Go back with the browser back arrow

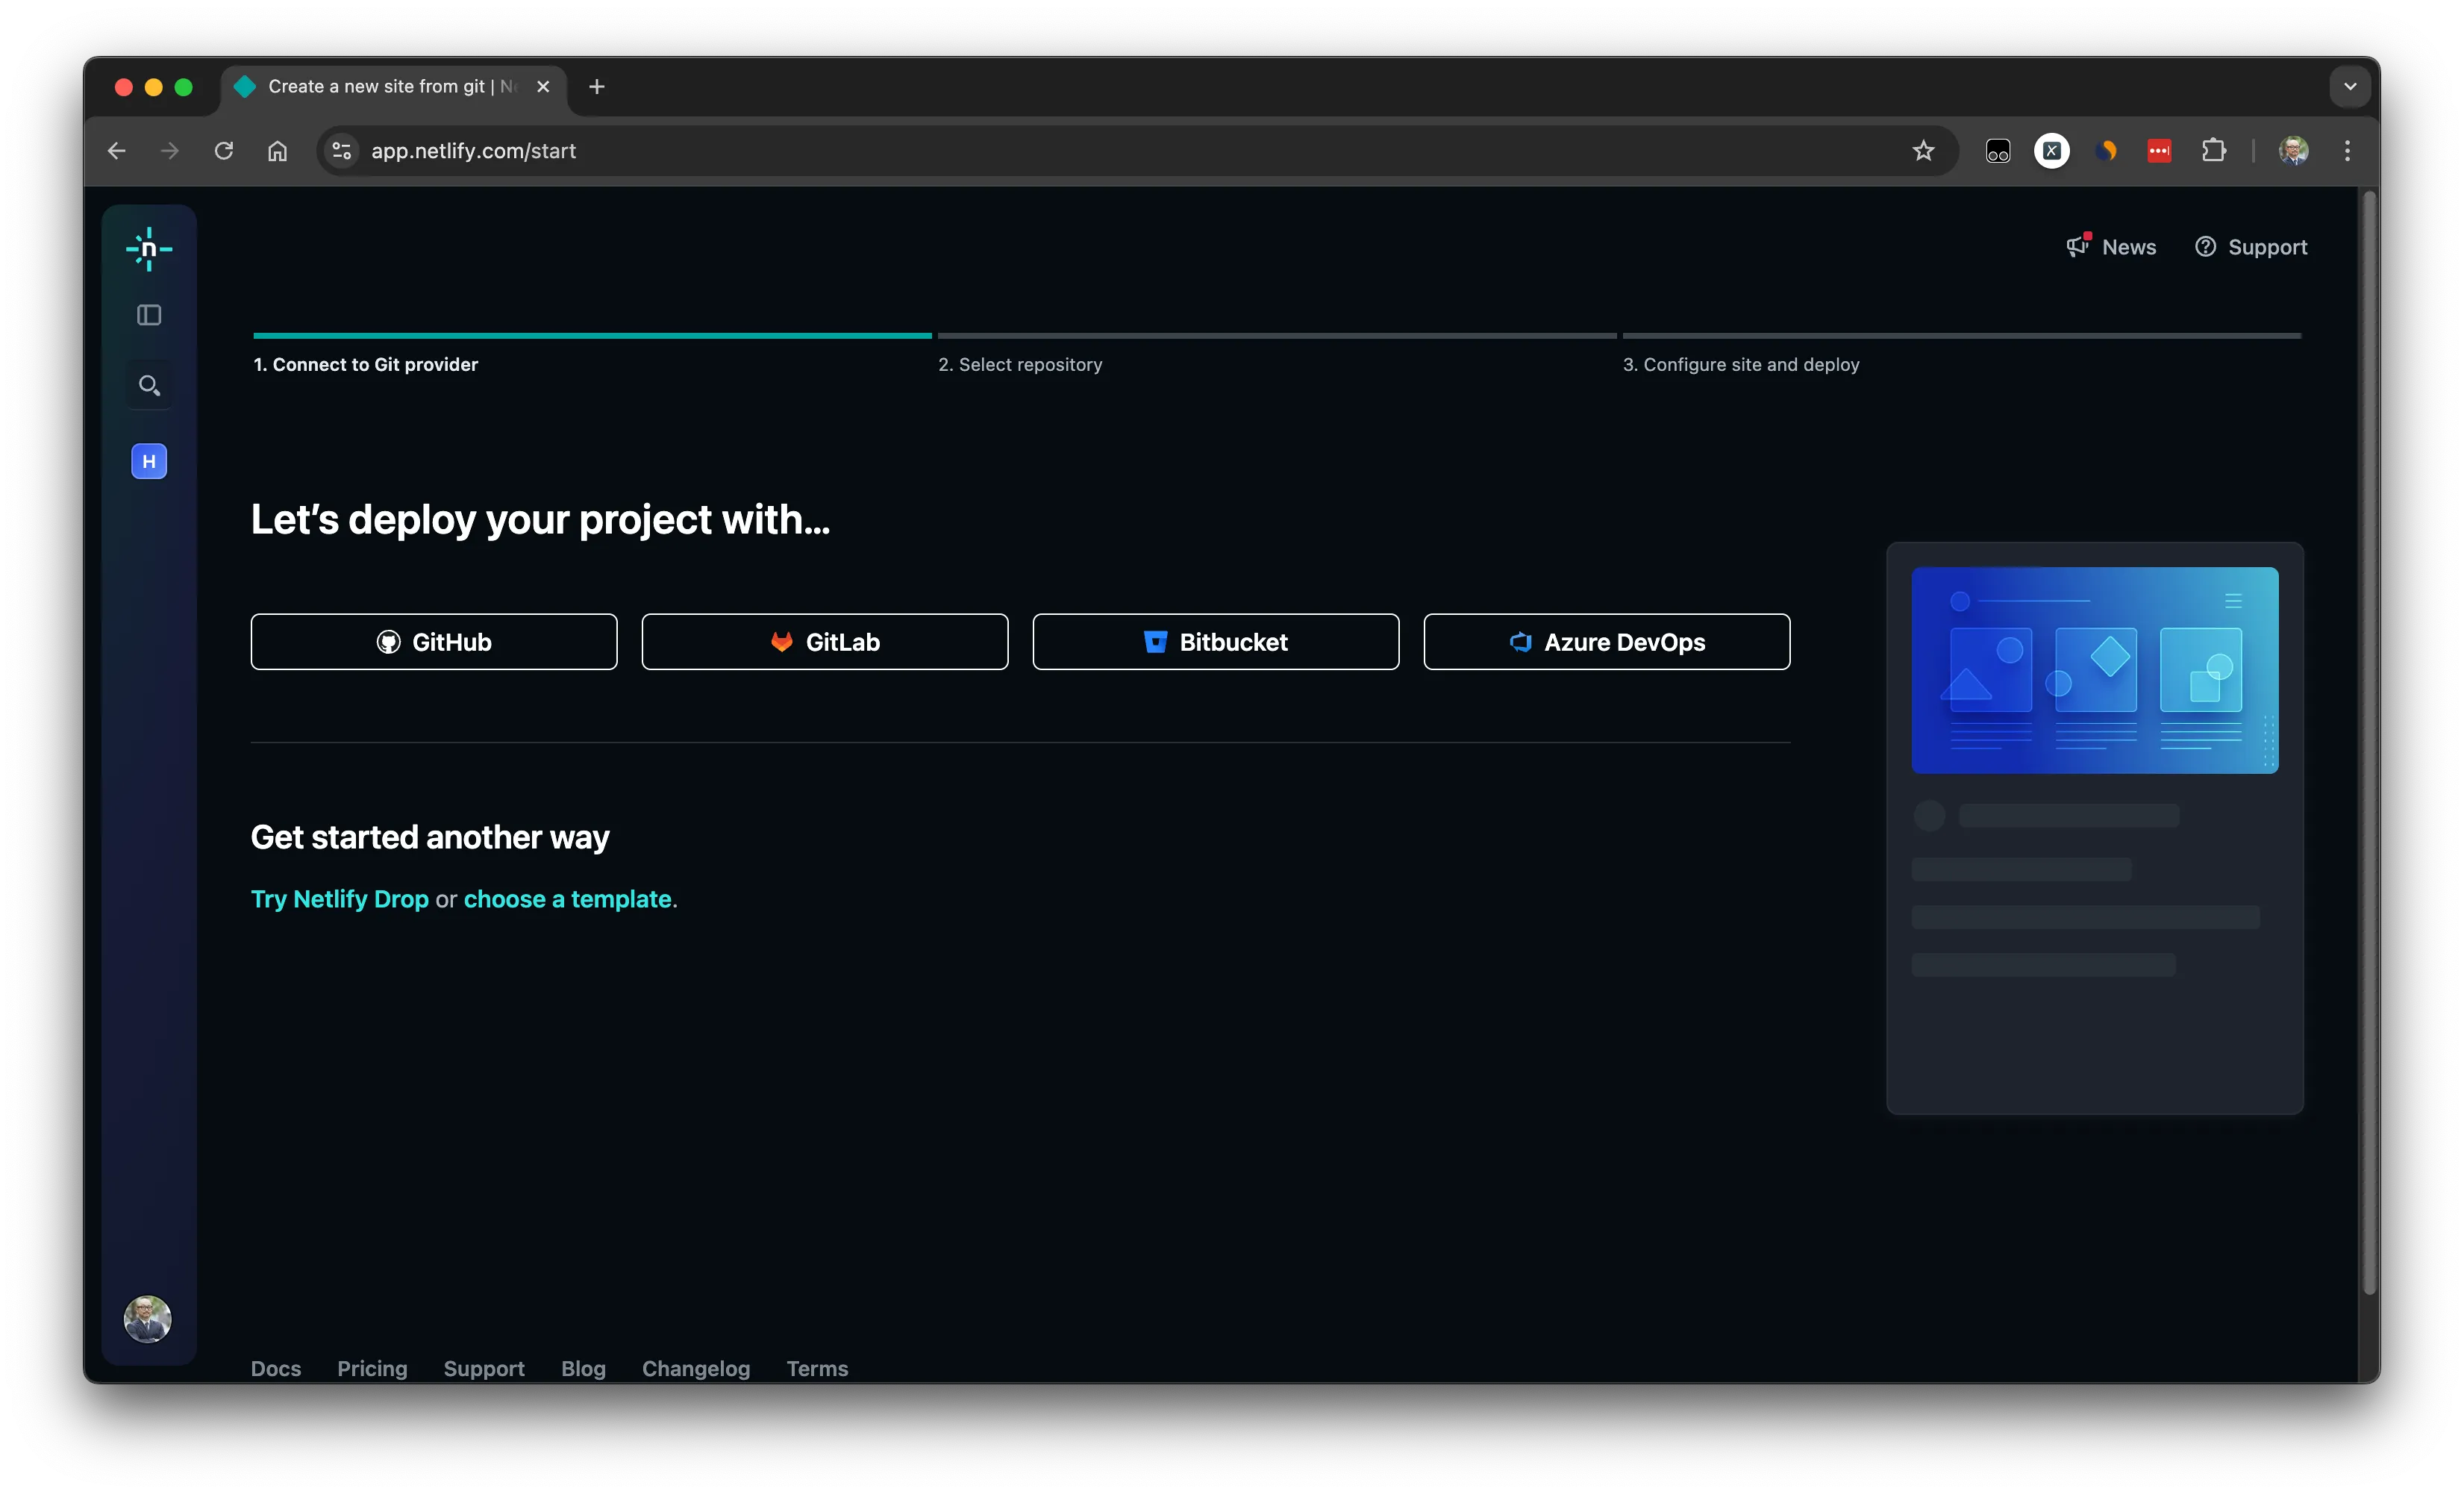[x=117, y=151]
